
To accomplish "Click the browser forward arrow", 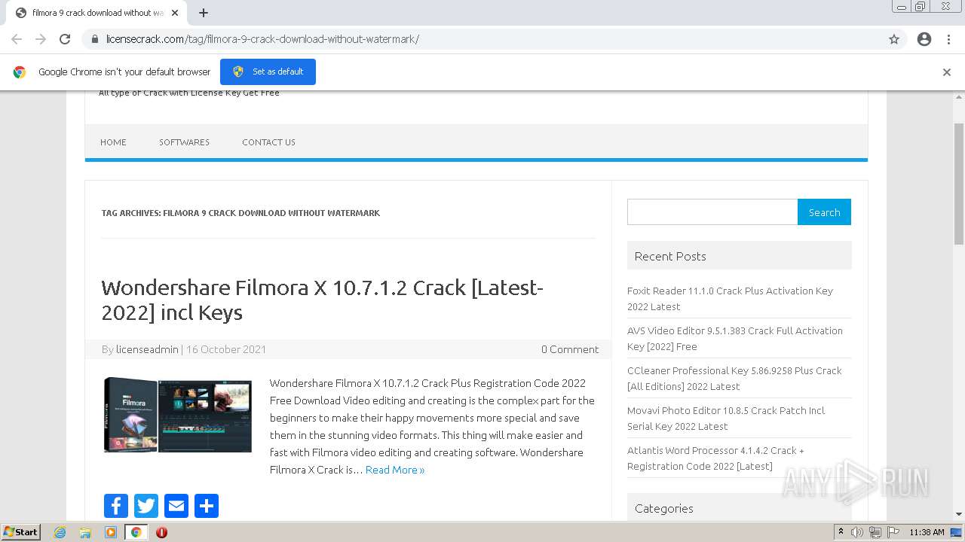I will tap(41, 39).
